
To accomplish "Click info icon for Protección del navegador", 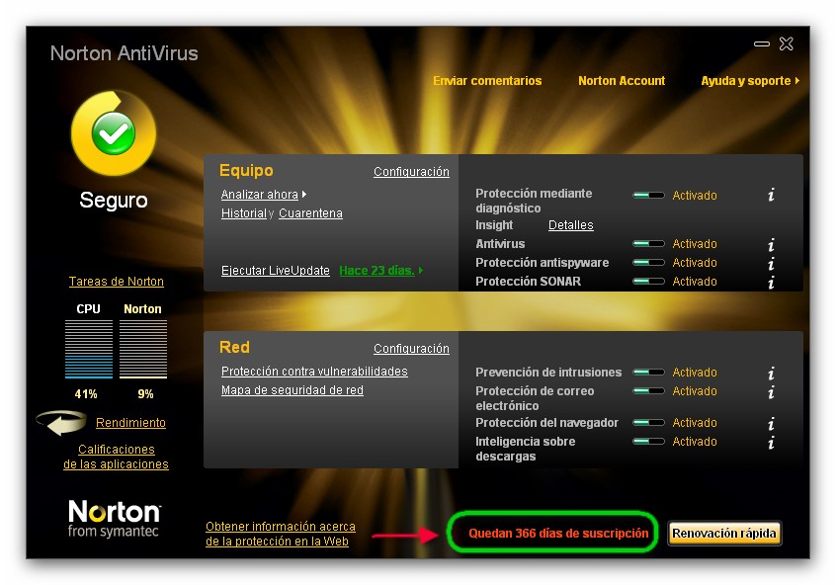I will pyautogui.click(x=771, y=424).
